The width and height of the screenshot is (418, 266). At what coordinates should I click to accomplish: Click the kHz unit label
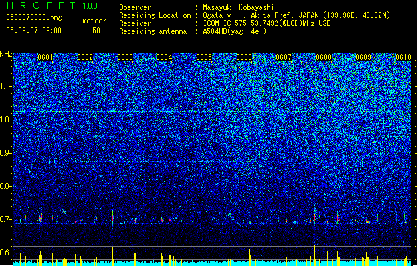coord(6,54)
